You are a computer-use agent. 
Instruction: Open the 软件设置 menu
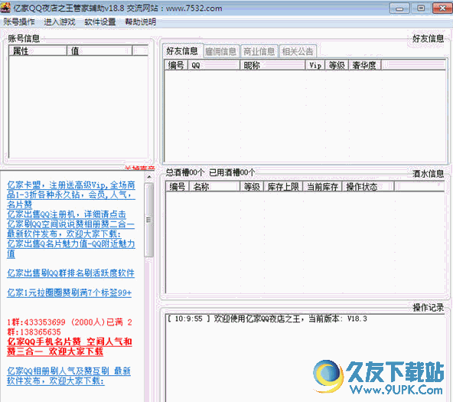coord(100,22)
